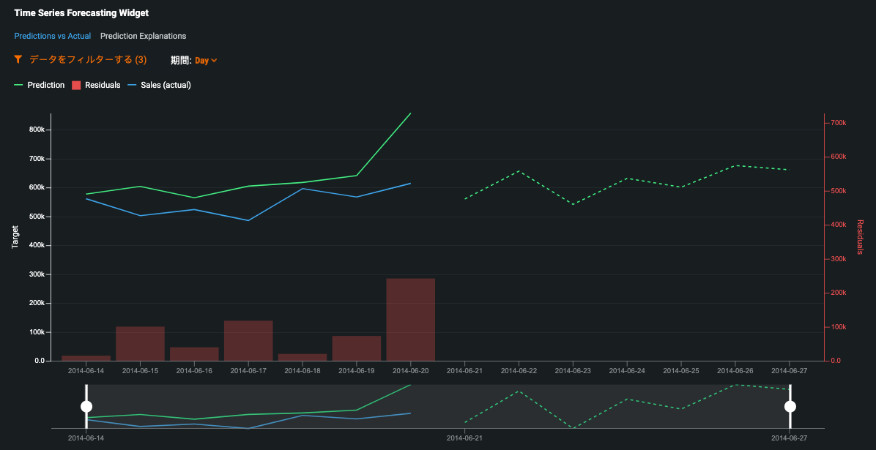Select the residual bar for 2014-06-17
The height and width of the screenshot is (450, 876).
pos(248,340)
